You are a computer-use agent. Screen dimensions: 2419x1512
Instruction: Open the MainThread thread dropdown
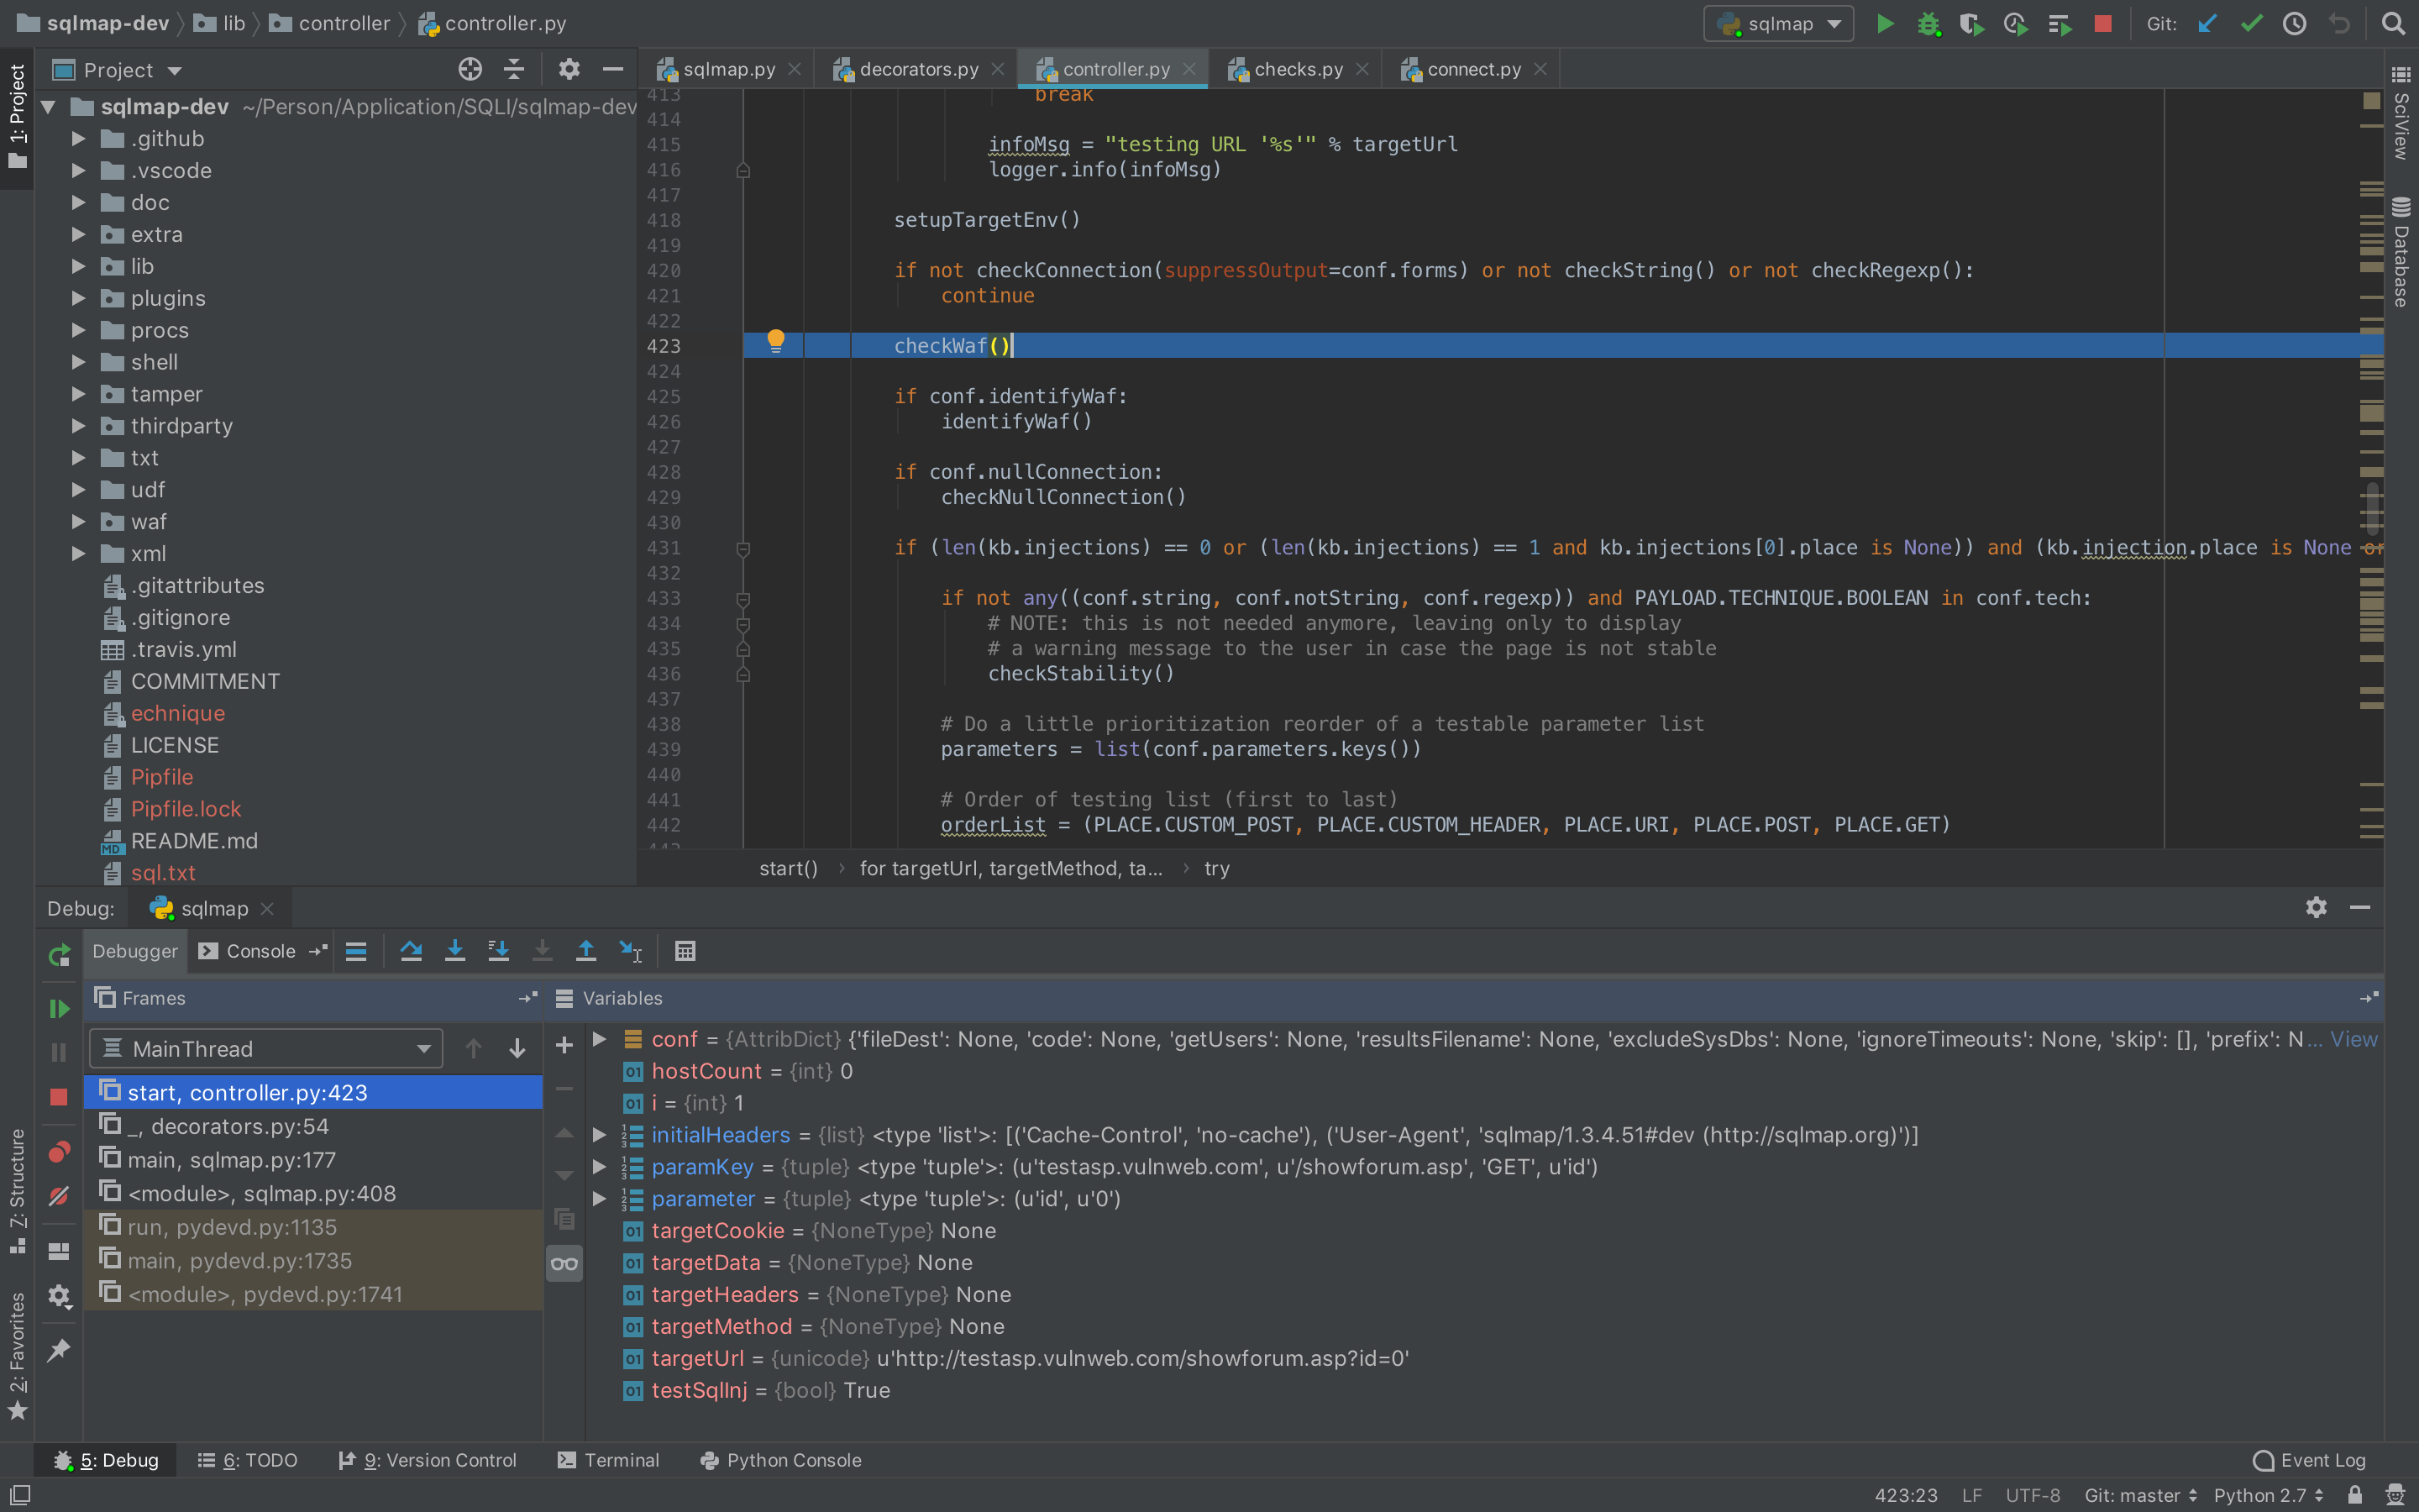pos(266,1049)
